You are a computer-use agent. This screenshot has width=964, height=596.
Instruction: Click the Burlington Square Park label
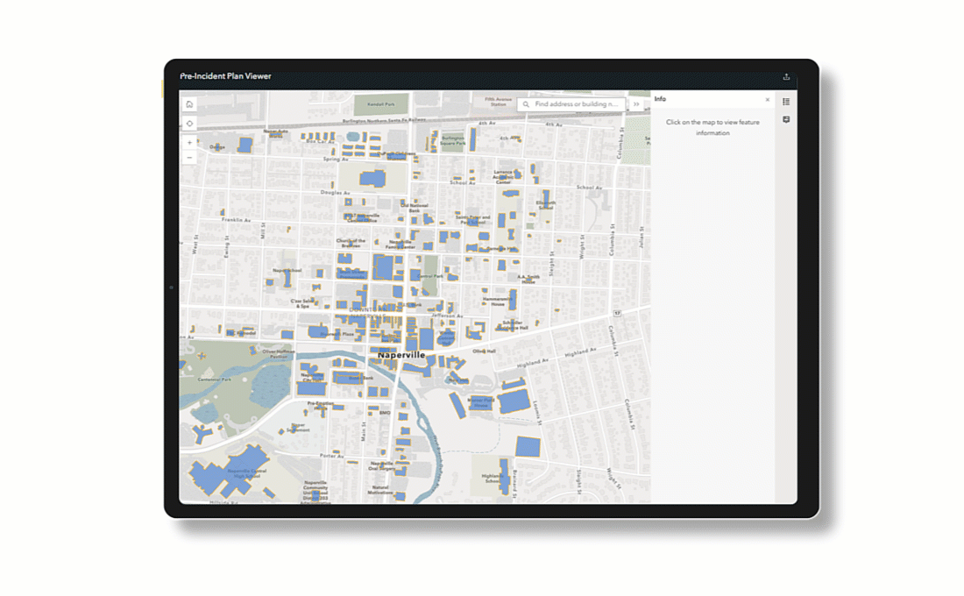pyautogui.click(x=453, y=141)
